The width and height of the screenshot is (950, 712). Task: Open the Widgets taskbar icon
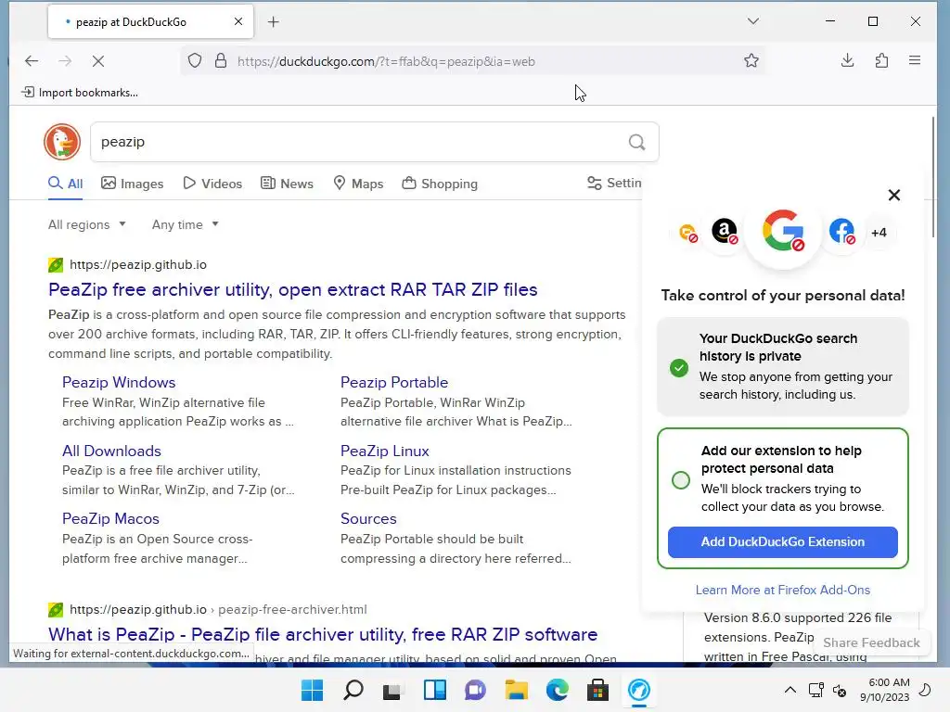[x=434, y=690]
